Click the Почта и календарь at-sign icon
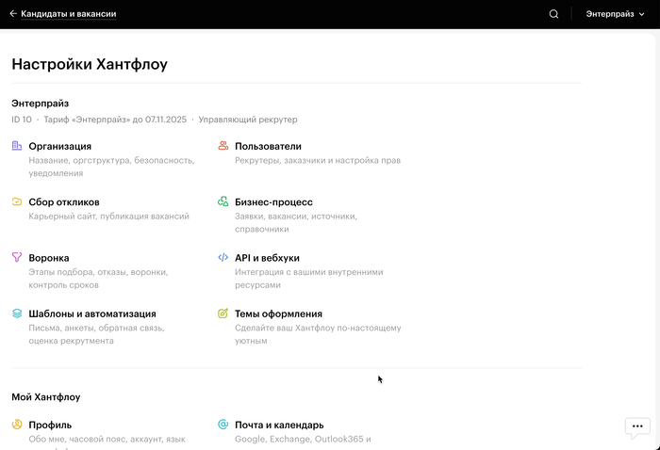The width and height of the screenshot is (660, 450). coord(223,425)
